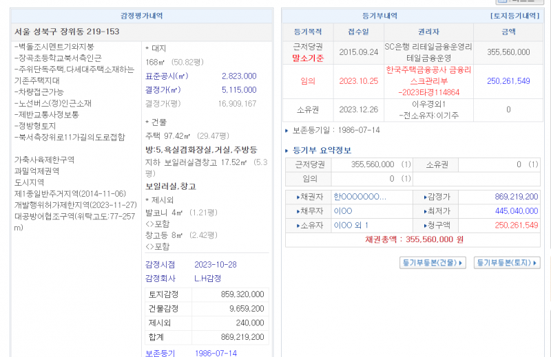Click the address 서울 성북구 장위동 219-153
Viewport: 551px width, 357px height.
(x=67, y=32)
